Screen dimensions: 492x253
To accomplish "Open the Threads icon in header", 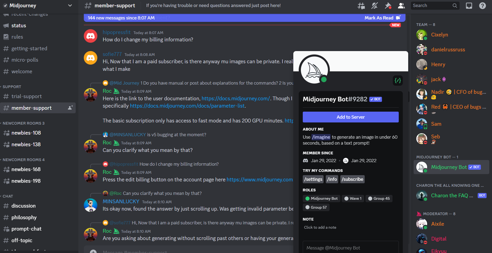I will tap(361, 6).
